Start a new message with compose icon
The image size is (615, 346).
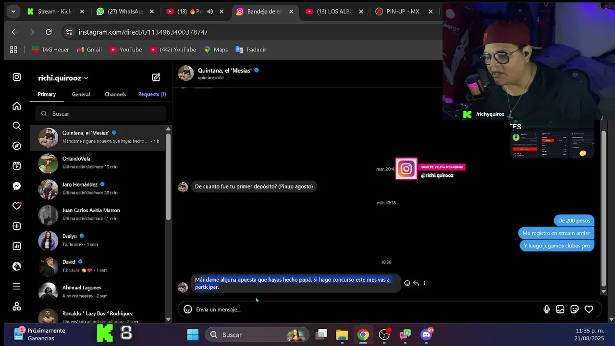pos(156,77)
